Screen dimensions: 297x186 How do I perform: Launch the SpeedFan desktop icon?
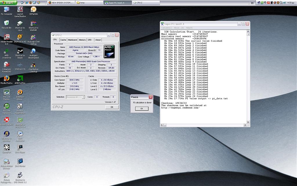[x=7, y=149]
